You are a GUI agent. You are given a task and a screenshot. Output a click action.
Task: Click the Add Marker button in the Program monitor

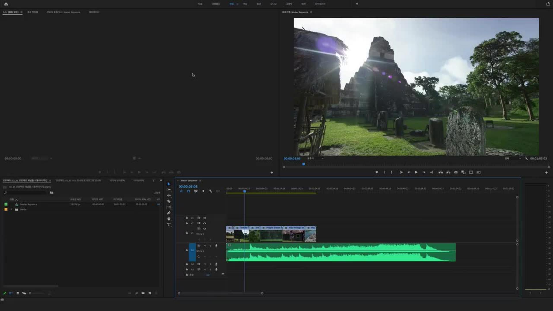376,172
